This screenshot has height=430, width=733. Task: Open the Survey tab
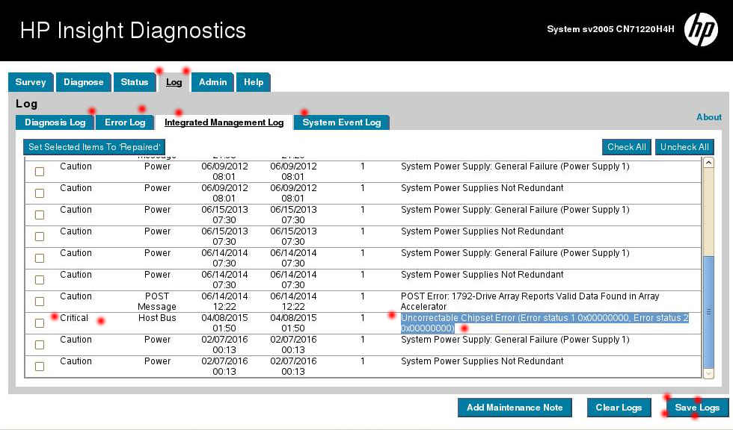pos(31,82)
